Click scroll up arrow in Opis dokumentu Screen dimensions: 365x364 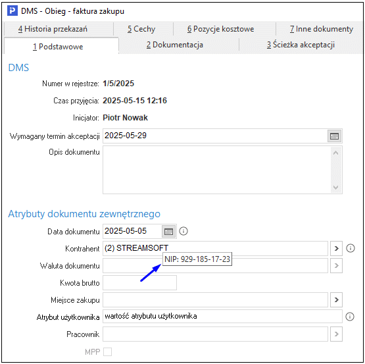[x=335, y=153]
